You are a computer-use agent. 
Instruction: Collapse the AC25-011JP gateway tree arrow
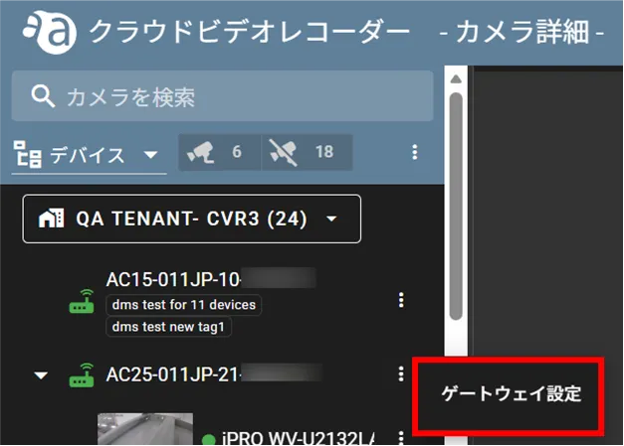41,376
